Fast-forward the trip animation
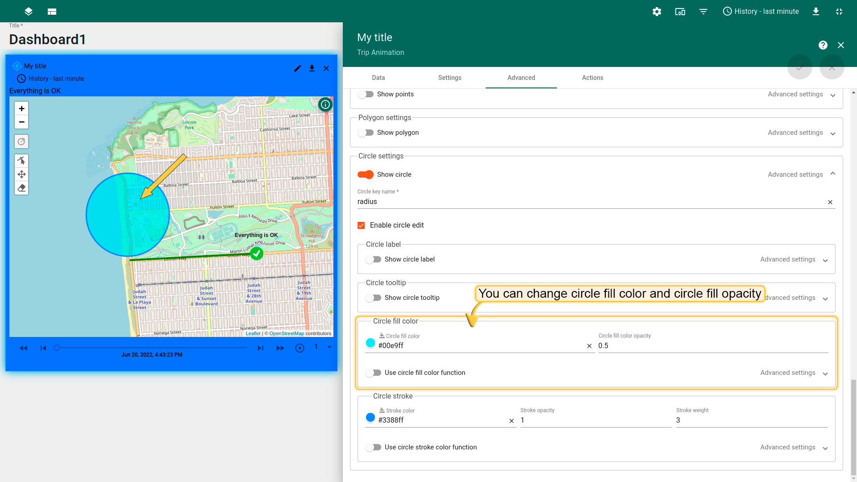 pyautogui.click(x=280, y=348)
